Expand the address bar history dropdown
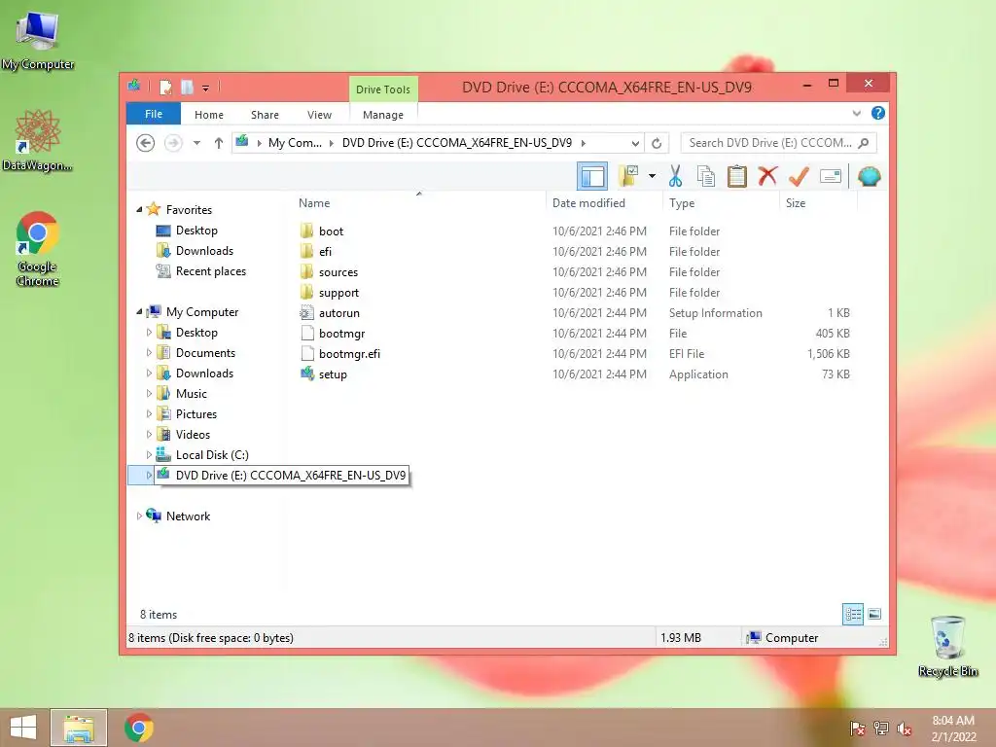Screen dimensions: 996x747 point(634,143)
